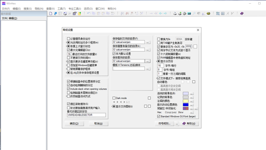This screenshot has width=266, height=150.
Task: Close the 常规设置 dialog
Action: click(198, 30)
